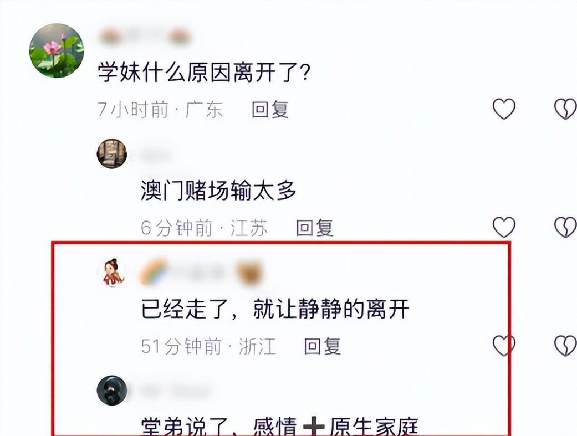
Task: Like the 澳门赌场输太多 reply
Action: click(x=504, y=227)
